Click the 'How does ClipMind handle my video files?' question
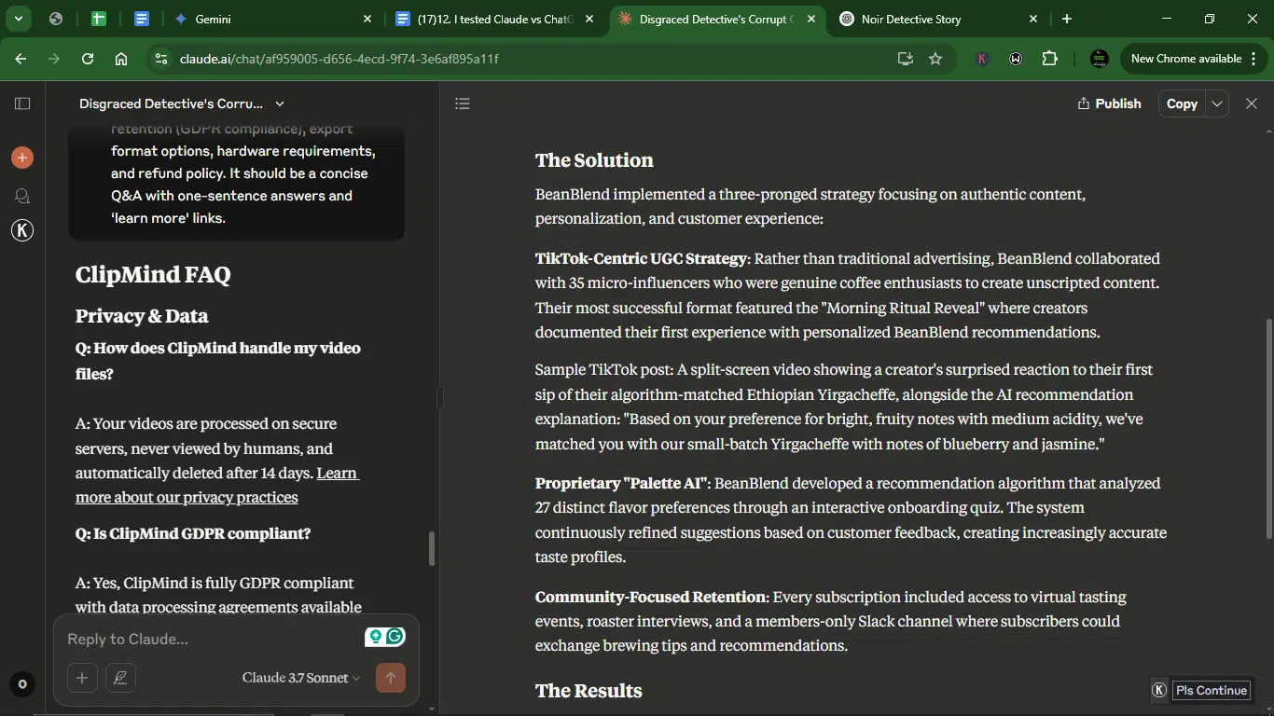The width and height of the screenshot is (1274, 716). click(x=218, y=361)
